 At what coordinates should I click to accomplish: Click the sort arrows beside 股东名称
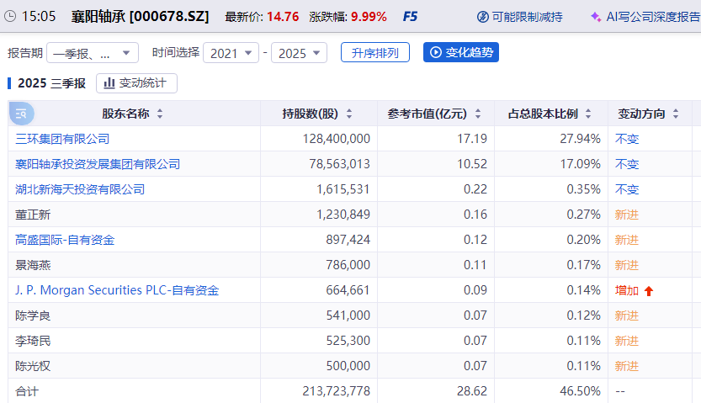160,114
